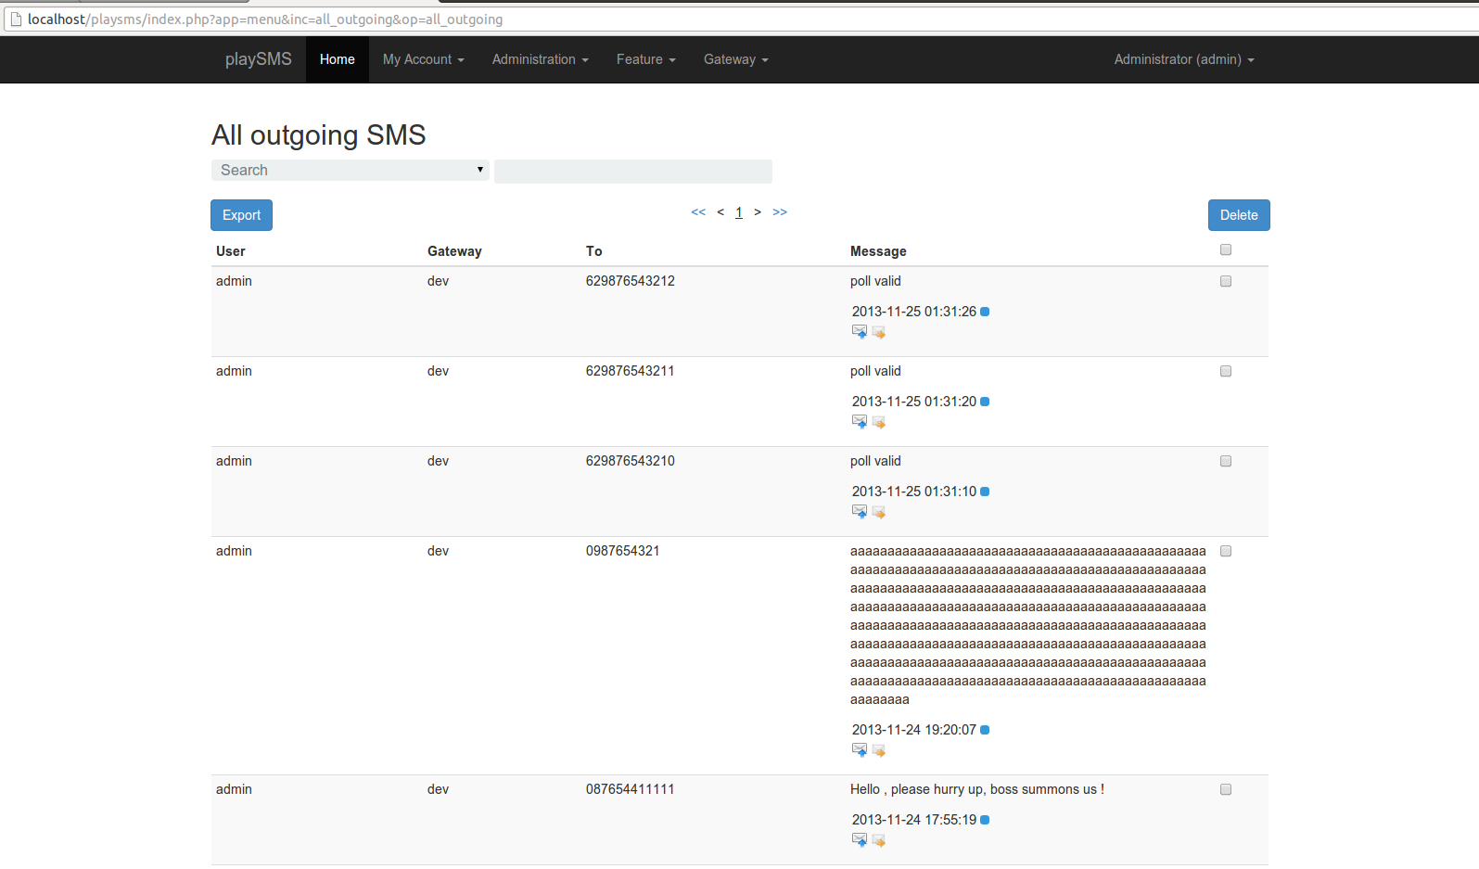Check the box for message to 629876543210
The height and width of the screenshot is (869, 1479).
(1226, 461)
